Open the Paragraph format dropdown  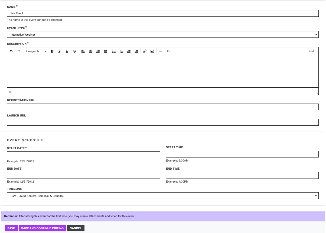click(x=36, y=51)
